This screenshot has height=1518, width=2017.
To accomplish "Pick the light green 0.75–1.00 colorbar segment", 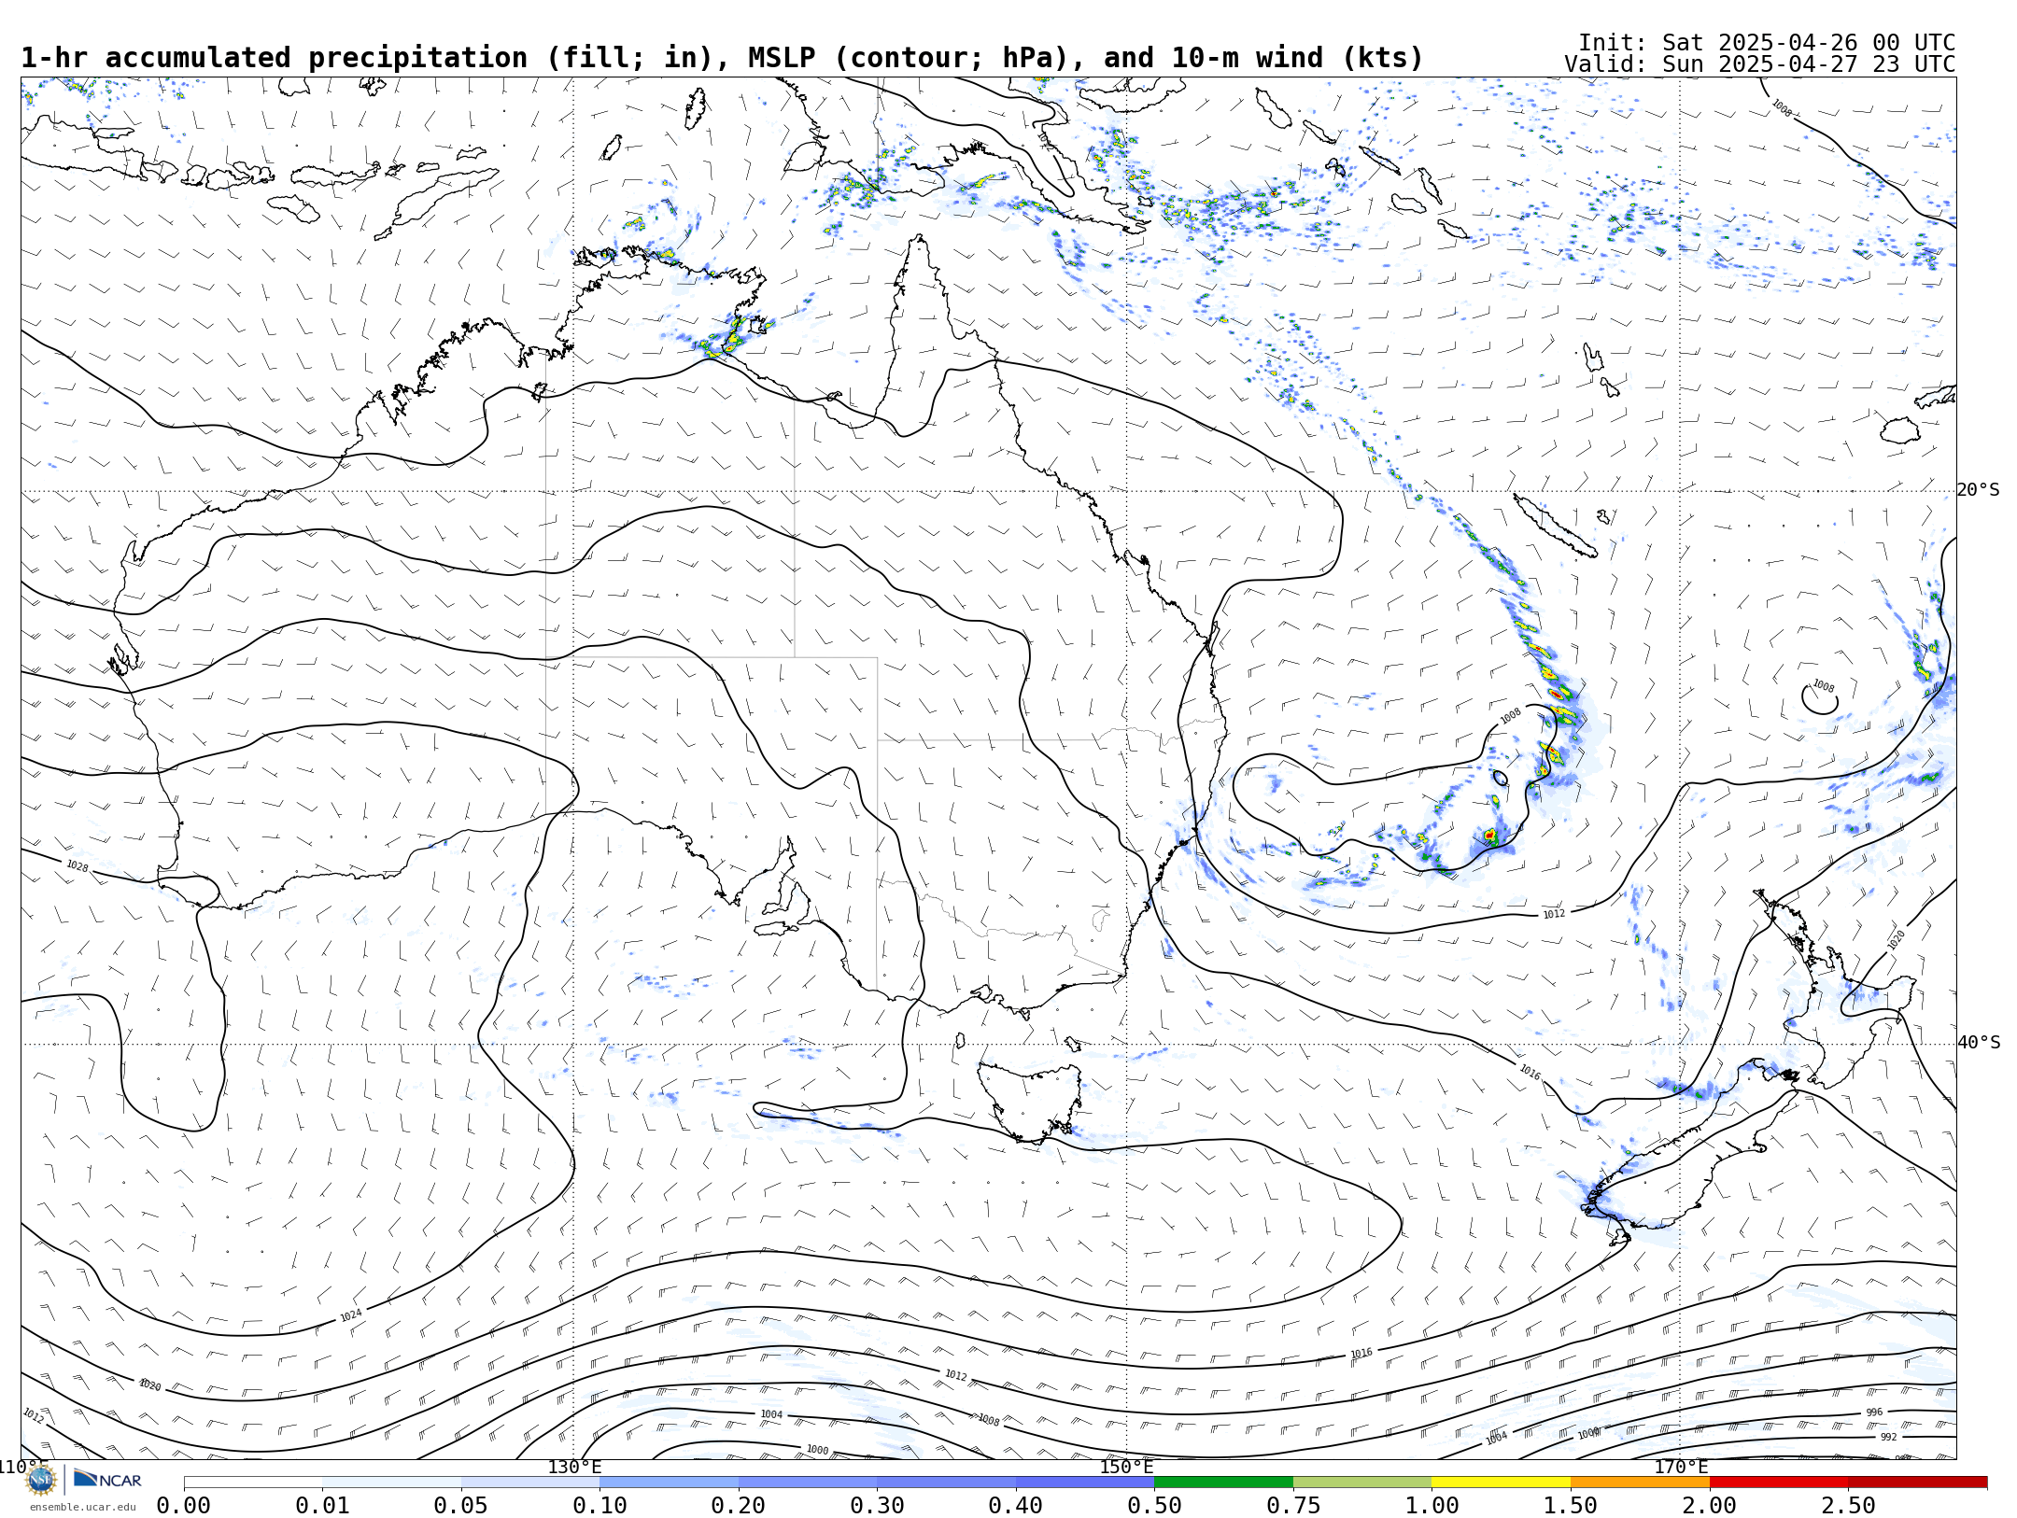I will (1362, 1483).
